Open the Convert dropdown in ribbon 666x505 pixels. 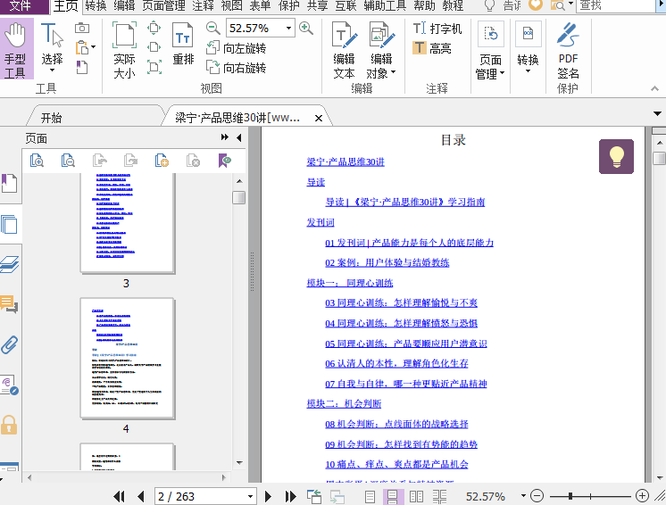[528, 47]
